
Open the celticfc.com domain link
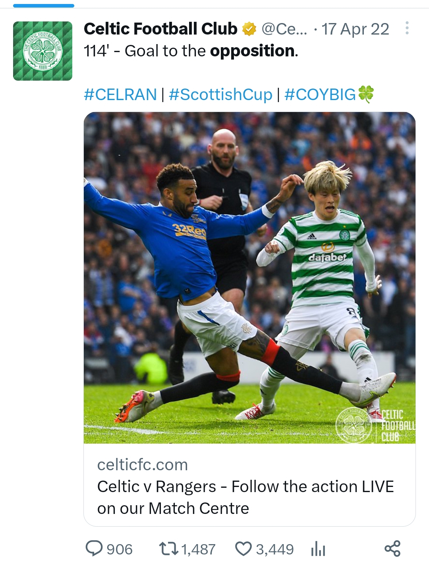click(143, 464)
